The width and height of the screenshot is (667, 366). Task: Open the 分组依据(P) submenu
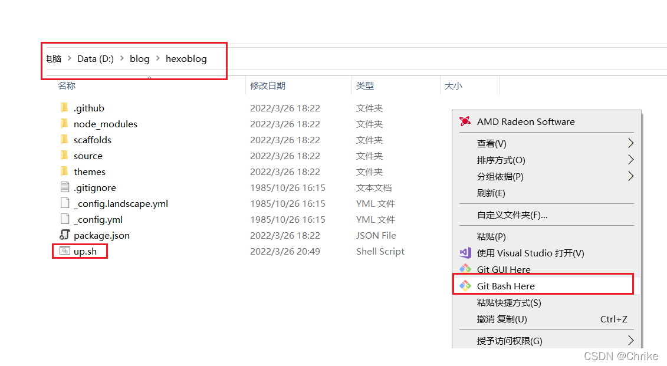(546, 176)
